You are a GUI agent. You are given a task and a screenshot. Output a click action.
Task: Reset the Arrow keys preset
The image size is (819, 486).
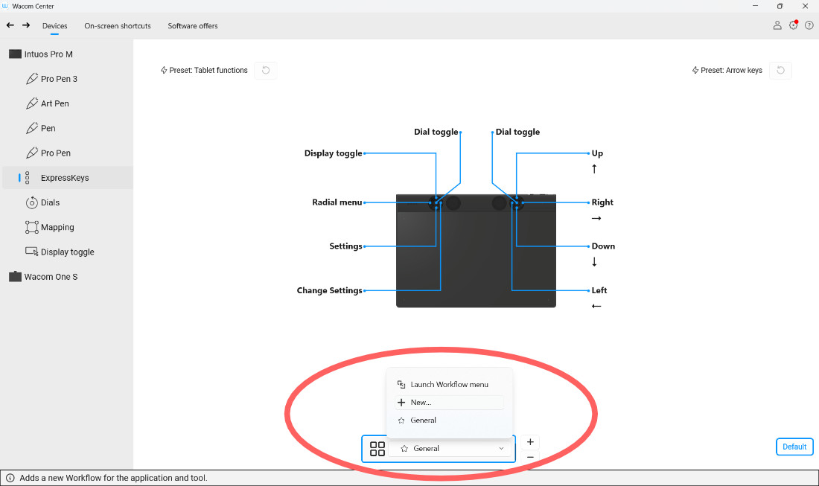coord(780,70)
